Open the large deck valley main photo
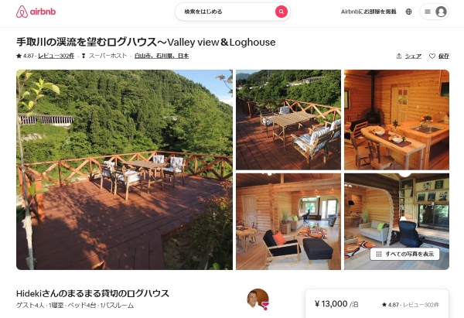The width and height of the screenshot is (464, 318). point(125,169)
